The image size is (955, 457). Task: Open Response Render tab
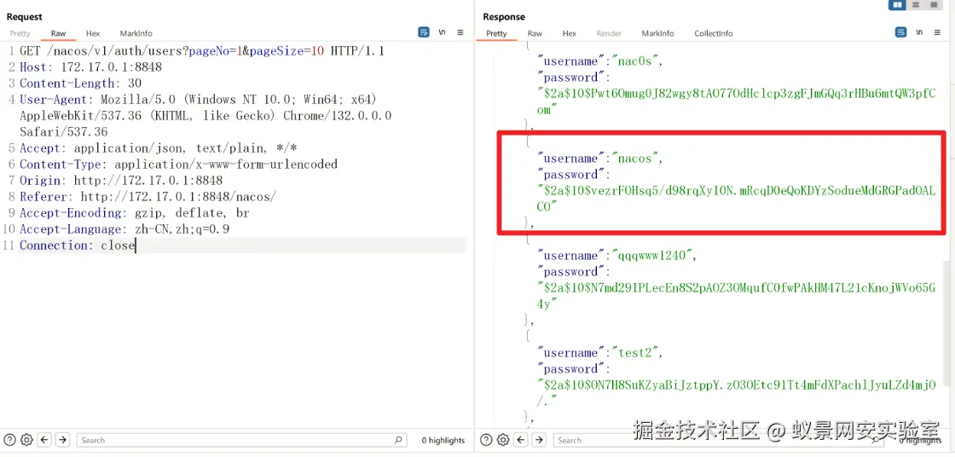(x=609, y=33)
